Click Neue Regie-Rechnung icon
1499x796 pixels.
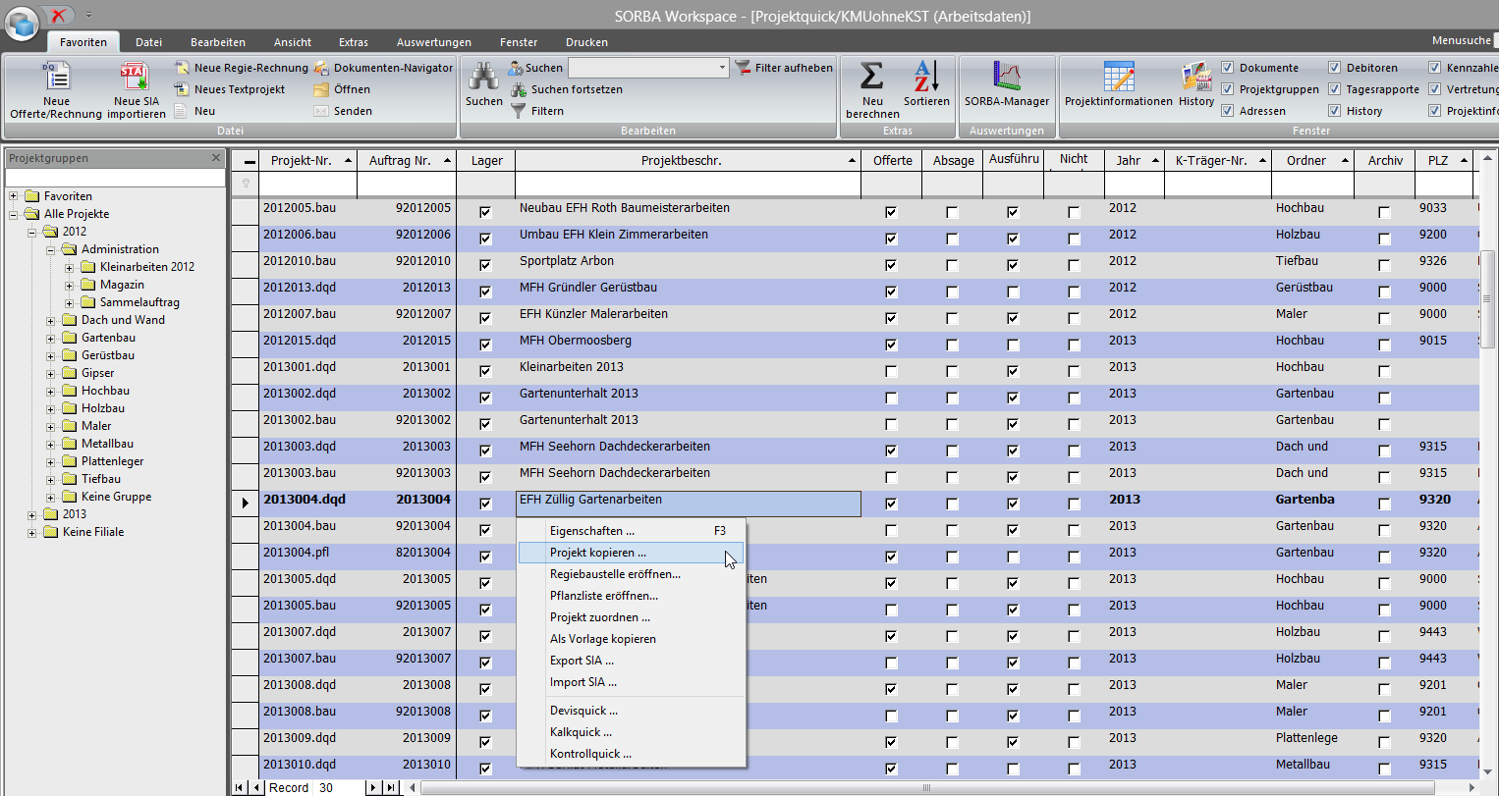tap(182, 68)
